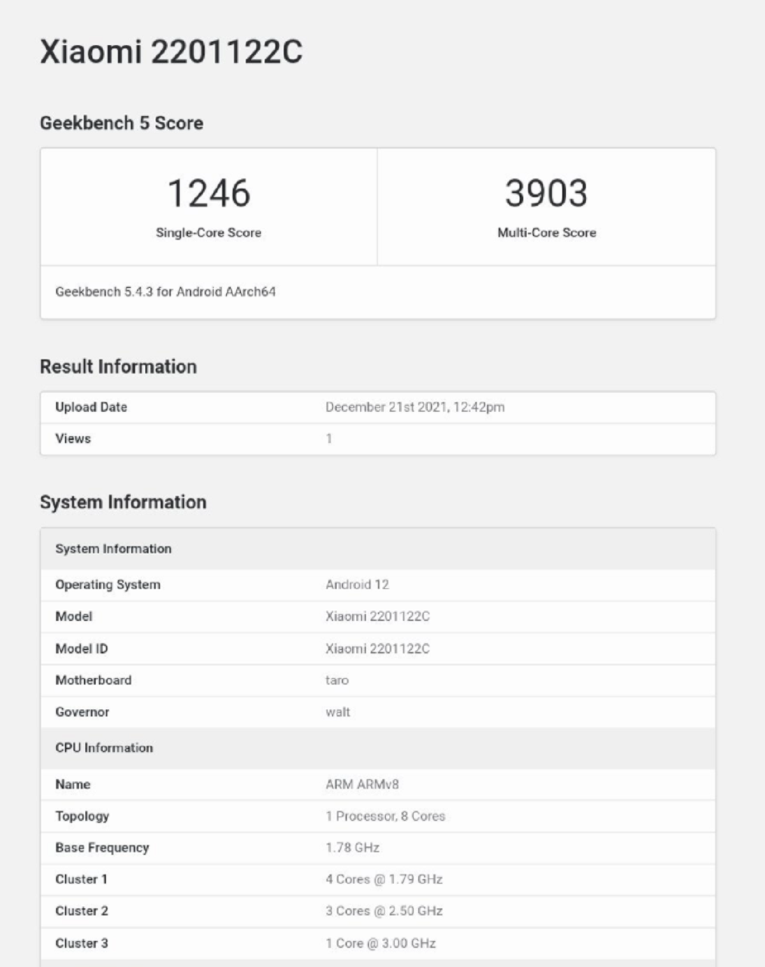This screenshot has width=765, height=967.
Task: Click the Views row label
Action: pos(73,439)
